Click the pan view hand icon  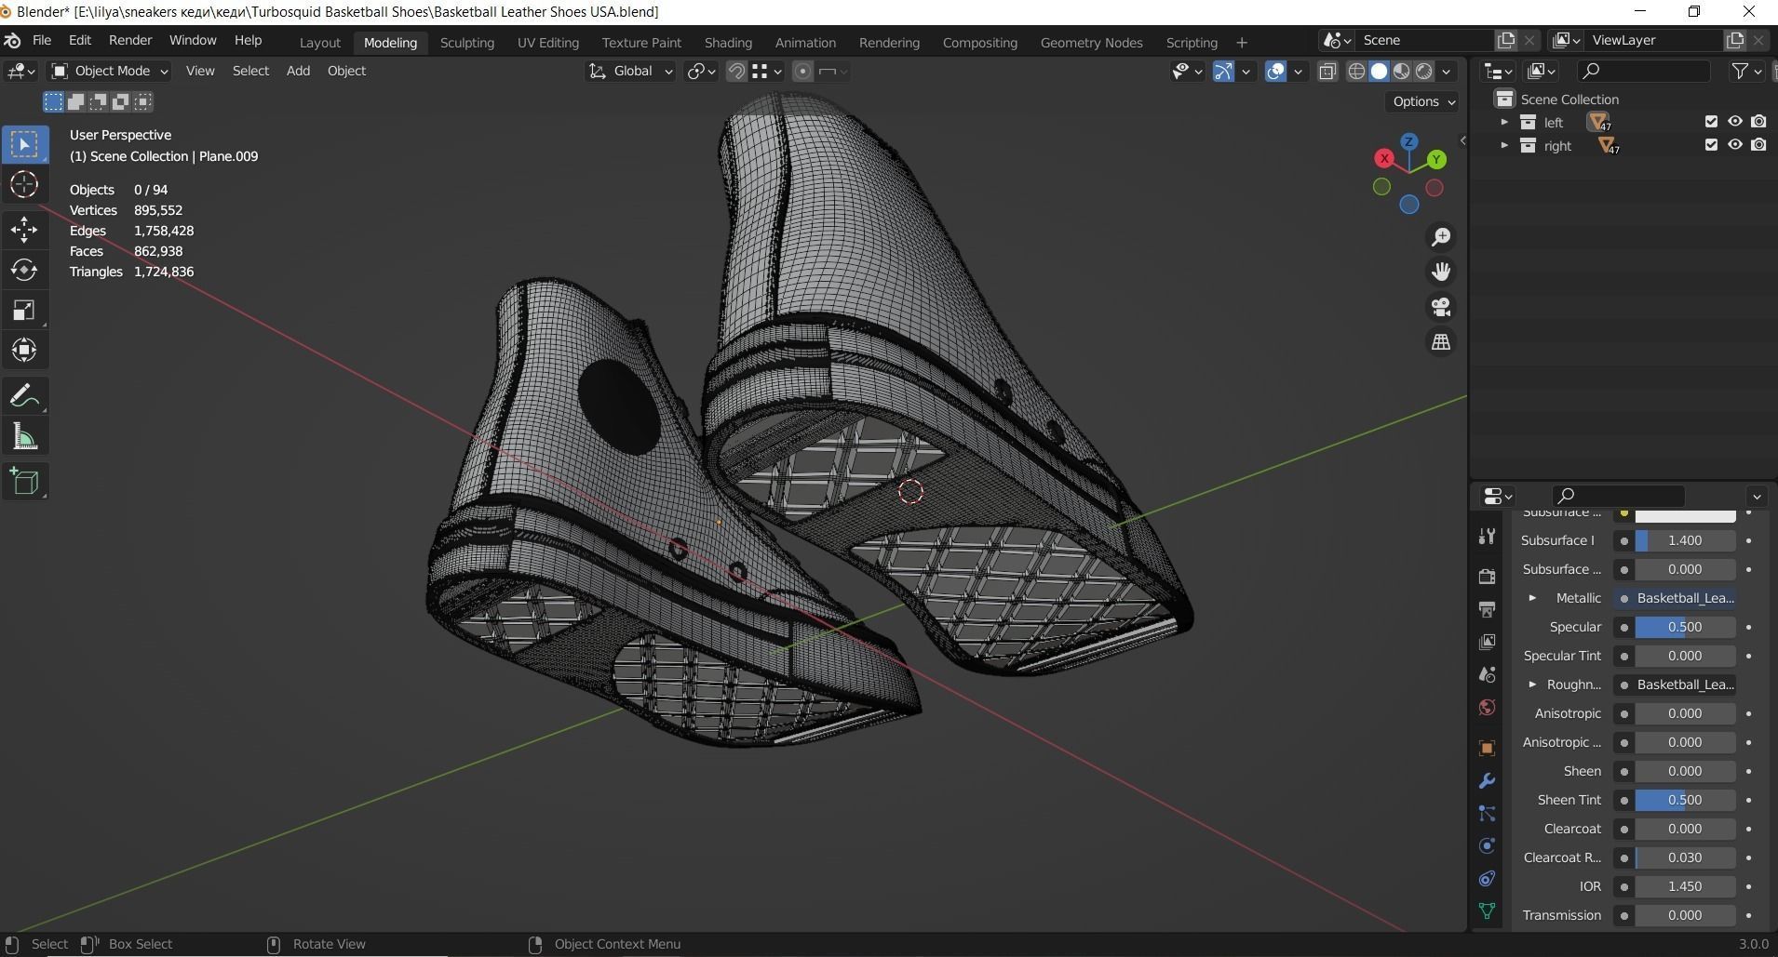[x=1441, y=272]
